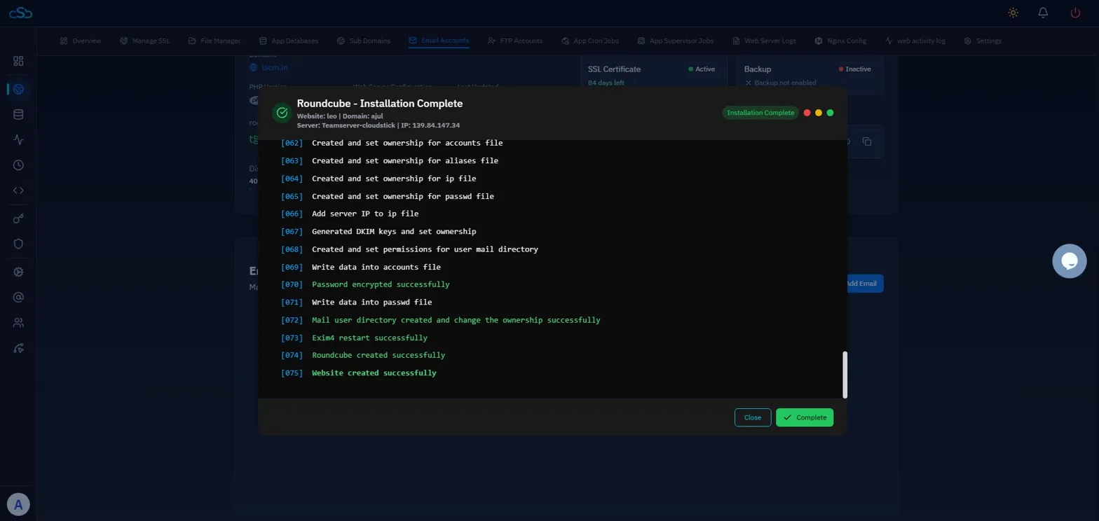Open the database stack sidebar icon

point(18,114)
